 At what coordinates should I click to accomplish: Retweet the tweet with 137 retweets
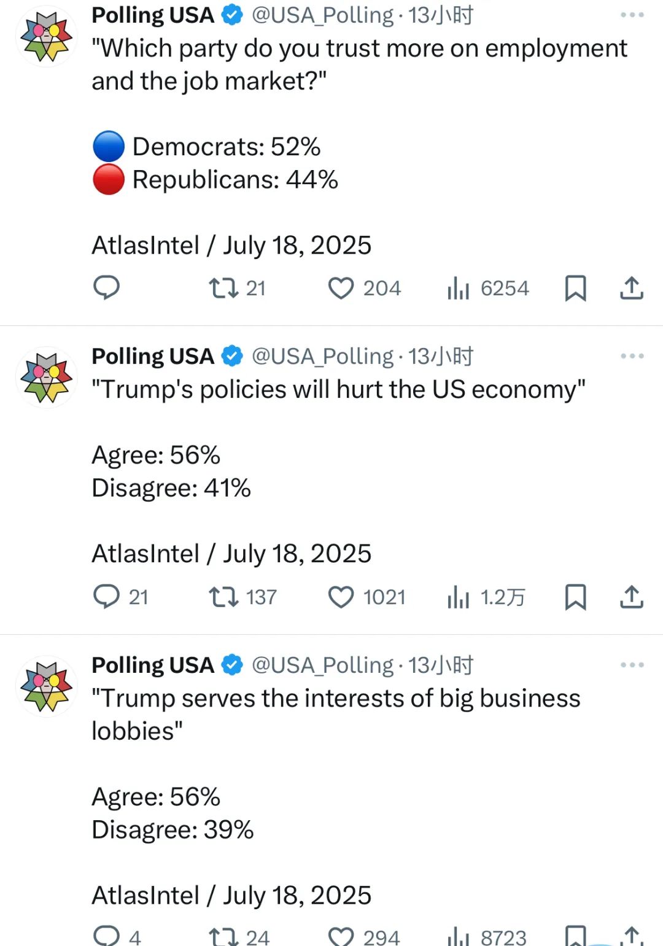[x=242, y=597]
